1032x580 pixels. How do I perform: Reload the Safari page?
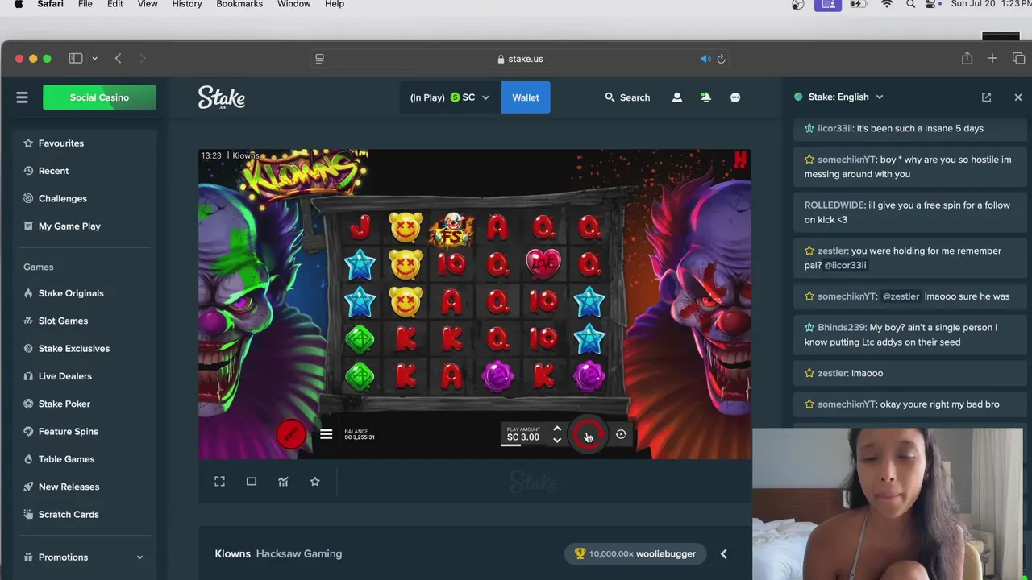click(721, 59)
